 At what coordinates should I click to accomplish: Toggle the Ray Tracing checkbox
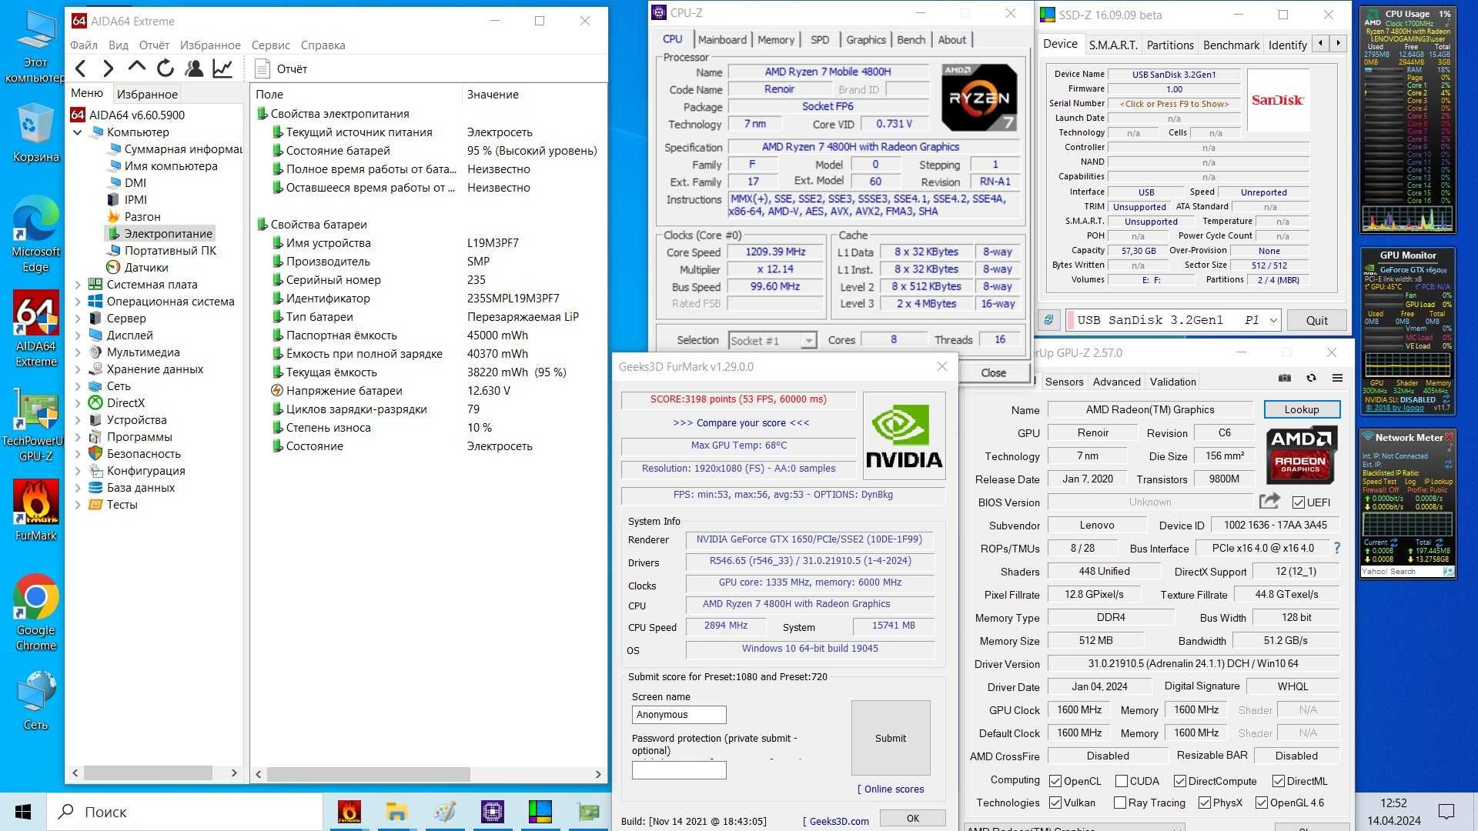1120,803
